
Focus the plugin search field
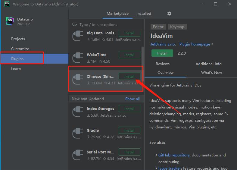tap(106, 24)
